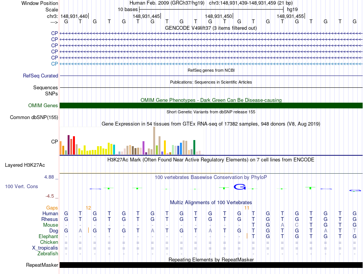Click the dark green bar in GTEx chart
This screenshot has width=363, height=274.
click(x=194, y=147)
